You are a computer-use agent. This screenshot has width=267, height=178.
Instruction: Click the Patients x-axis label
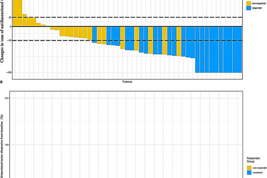[127, 82]
